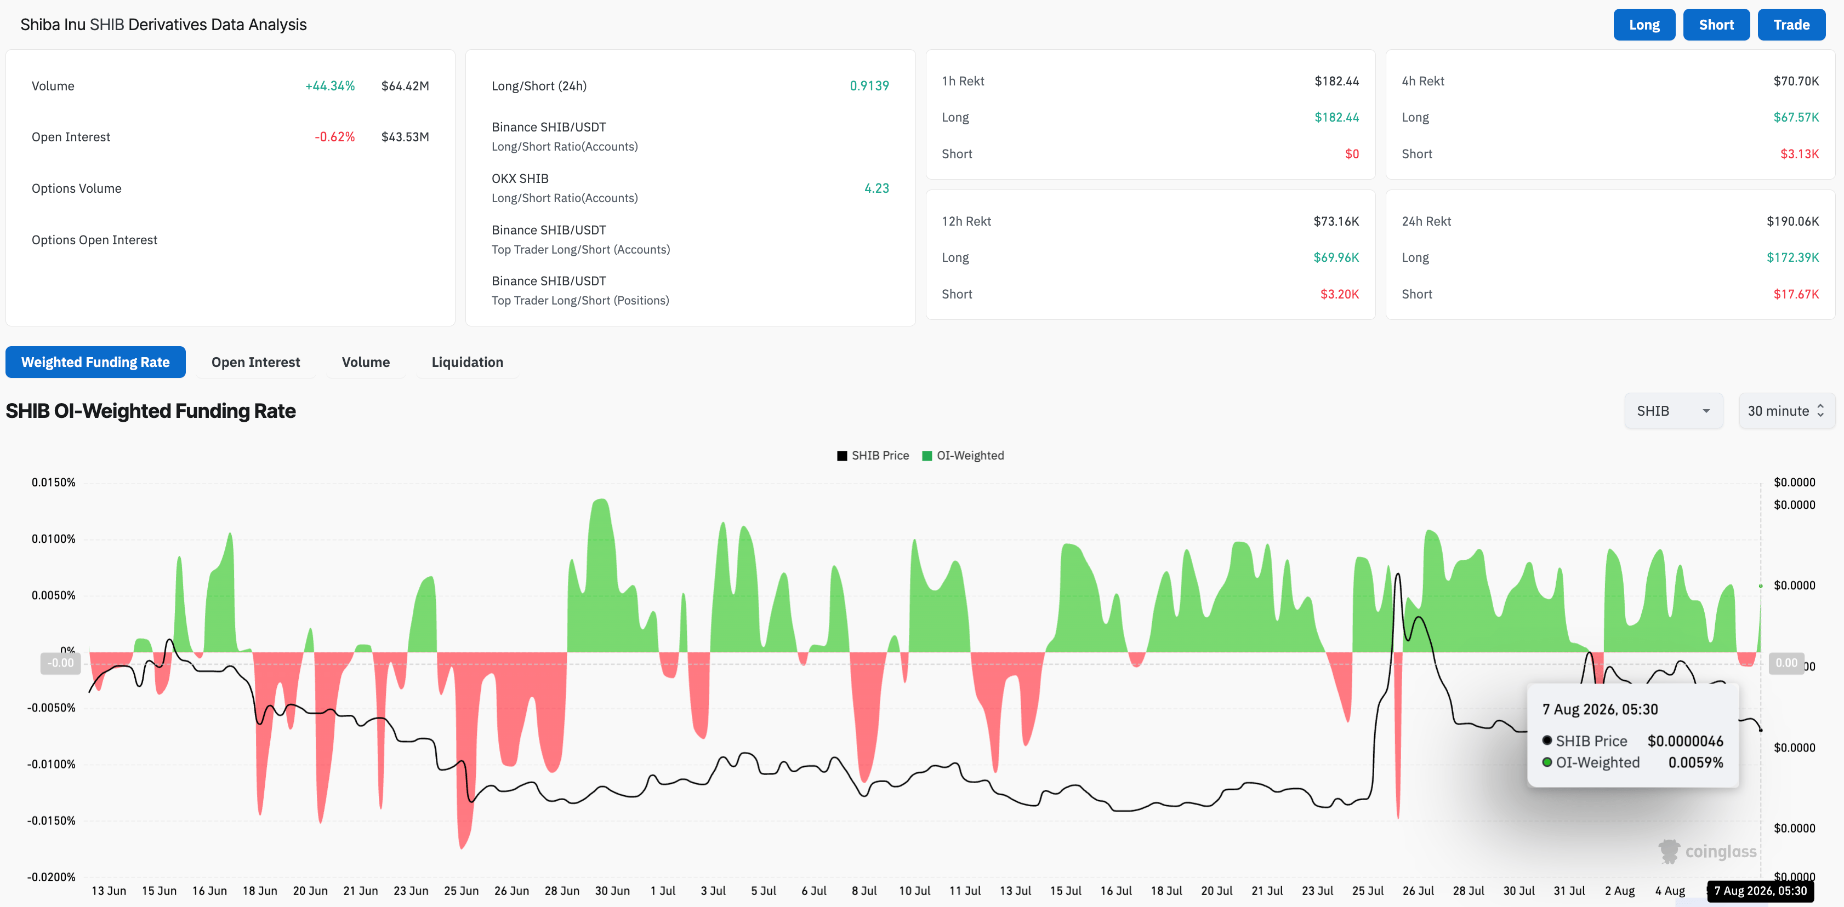The height and width of the screenshot is (907, 1844).
Task: Click the 12h Rekt total $73.16K
Action: (1336, 221)
